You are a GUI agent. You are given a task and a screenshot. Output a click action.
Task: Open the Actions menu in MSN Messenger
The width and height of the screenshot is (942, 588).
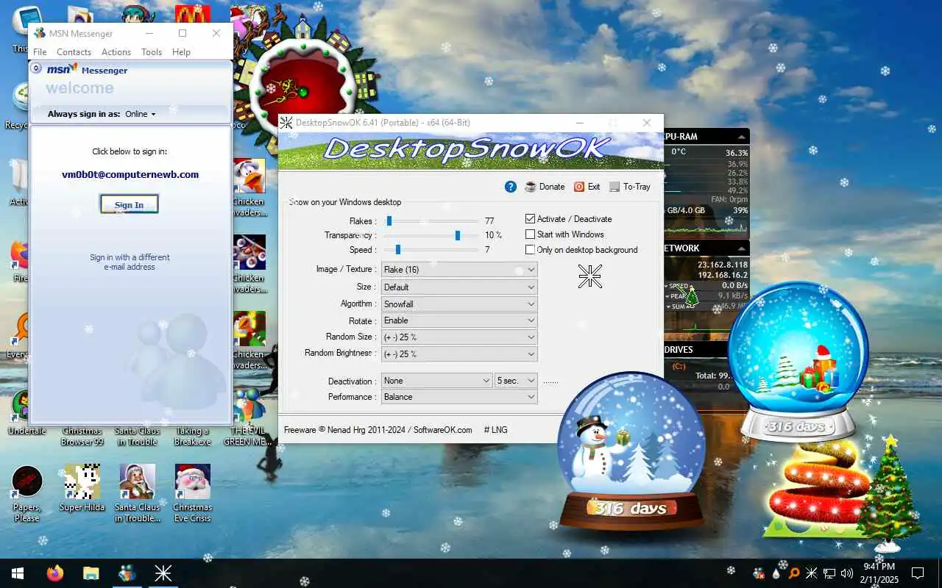[x=116, y=52]
